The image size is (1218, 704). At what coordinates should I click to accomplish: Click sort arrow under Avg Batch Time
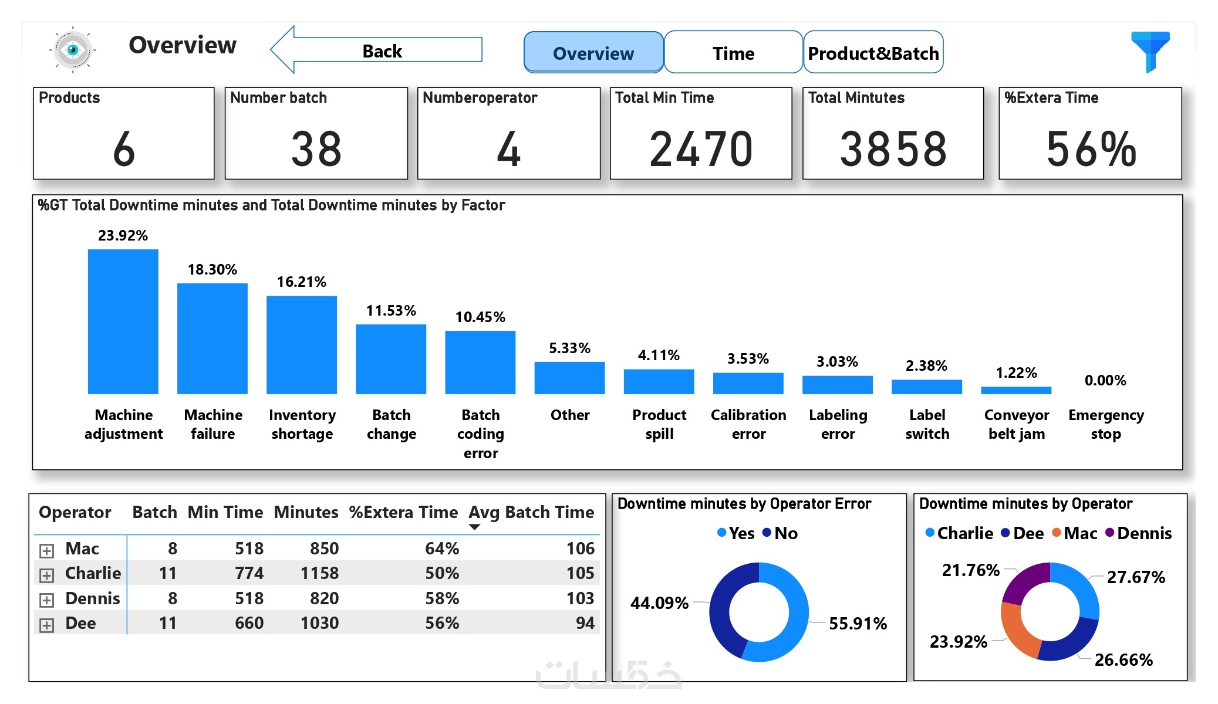pyautogui.click(x=474, y=527)
